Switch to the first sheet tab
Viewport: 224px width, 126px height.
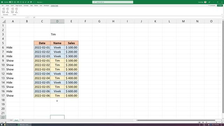tap(11, 120)
